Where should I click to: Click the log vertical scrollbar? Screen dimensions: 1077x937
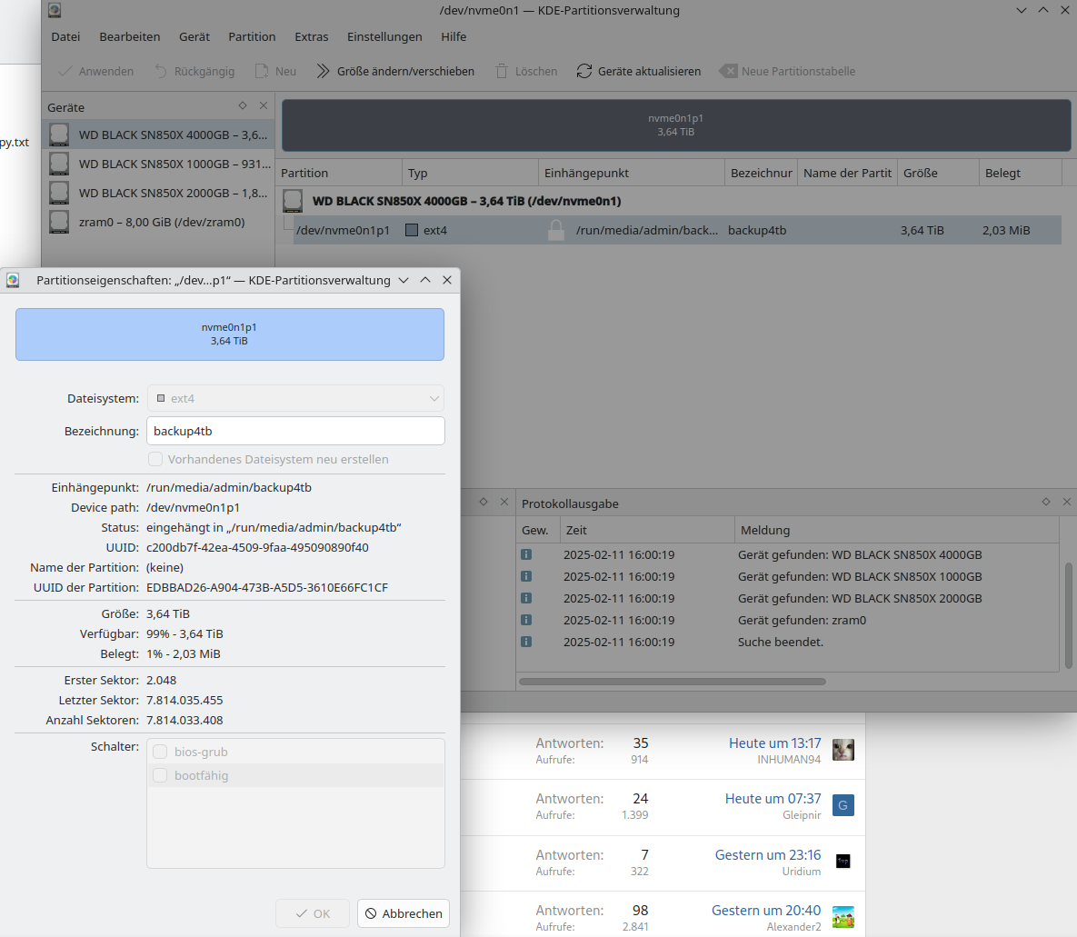[x=1068, y=615]
